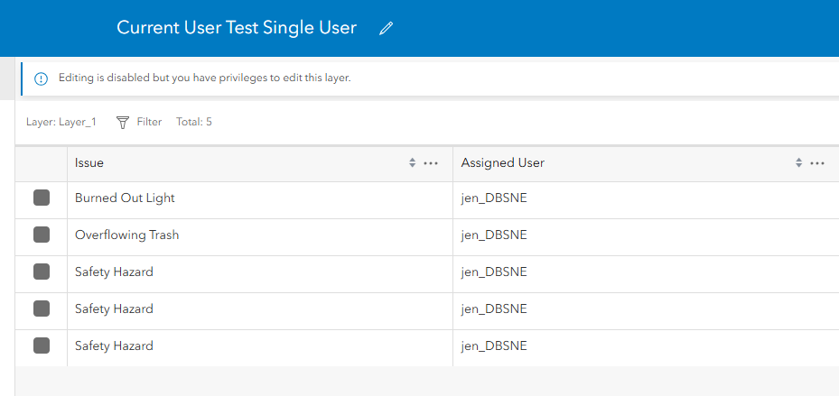Click the Filter button label
This screenshot has height=396, width=839.
149,122
